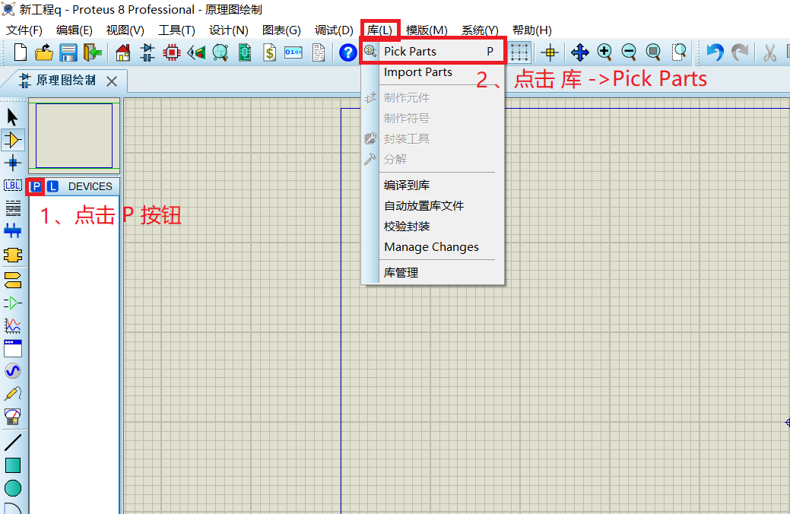Click the Cut scissors icon
This screenshot has width=790, height=514.
point(769,52)
